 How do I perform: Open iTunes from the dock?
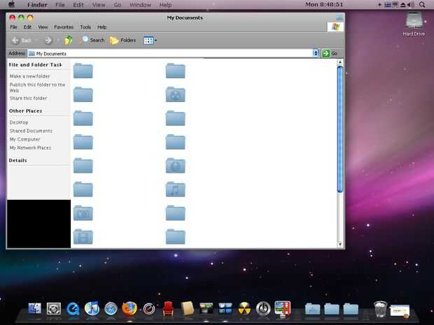(92, 308)
